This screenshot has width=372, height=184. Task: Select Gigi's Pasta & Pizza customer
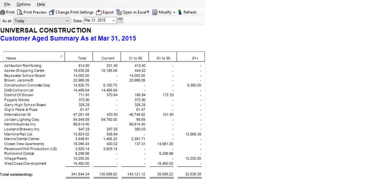coord(21,110)
